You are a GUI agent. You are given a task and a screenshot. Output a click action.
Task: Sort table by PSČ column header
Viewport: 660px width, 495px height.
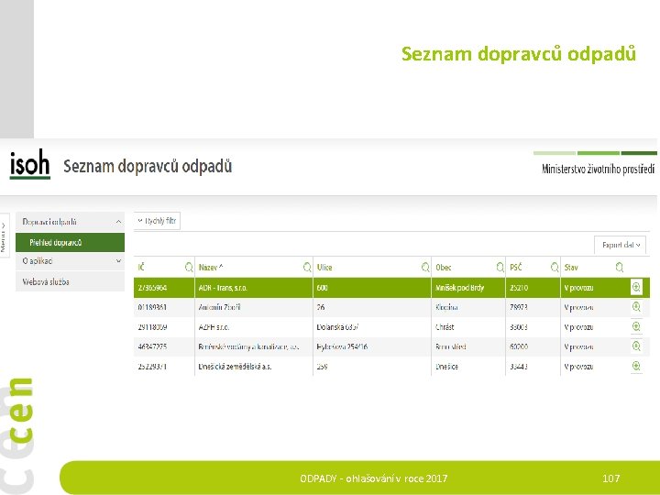(515, 268)
